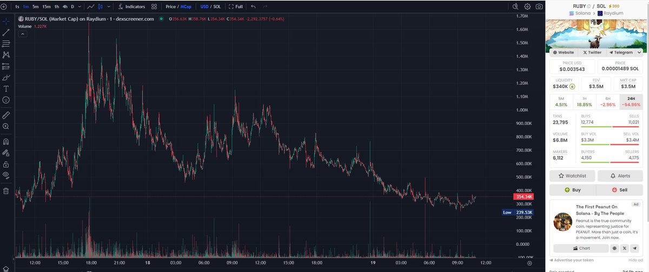This screenshot has height=272, width=649.
Task: Toggle lock all drawing tools
Action: point(6,164)
